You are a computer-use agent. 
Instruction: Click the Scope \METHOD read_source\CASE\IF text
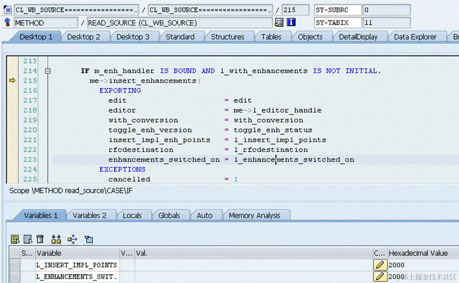pyautogui.click(x=71, y=191)
